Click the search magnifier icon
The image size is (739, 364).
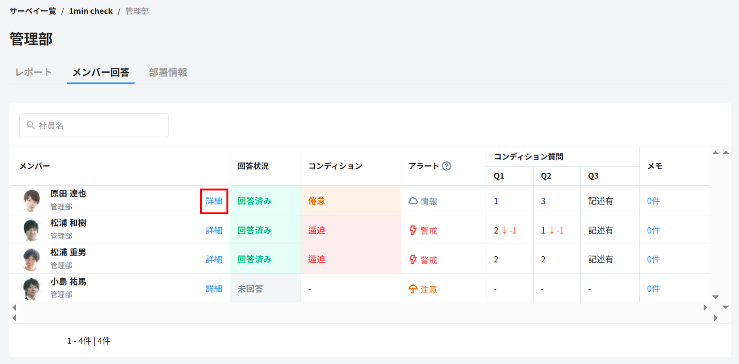pyautogui.click(x=30, y=125)
